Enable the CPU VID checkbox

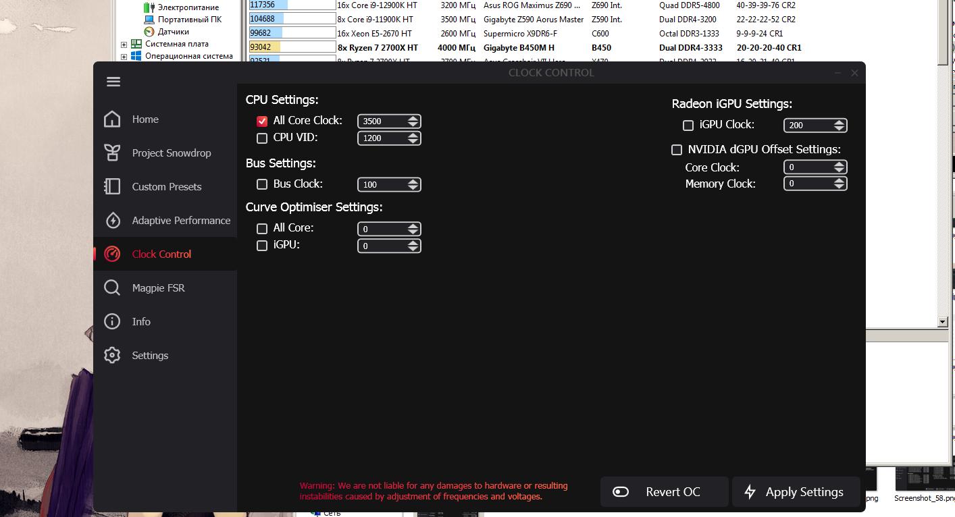262,138
